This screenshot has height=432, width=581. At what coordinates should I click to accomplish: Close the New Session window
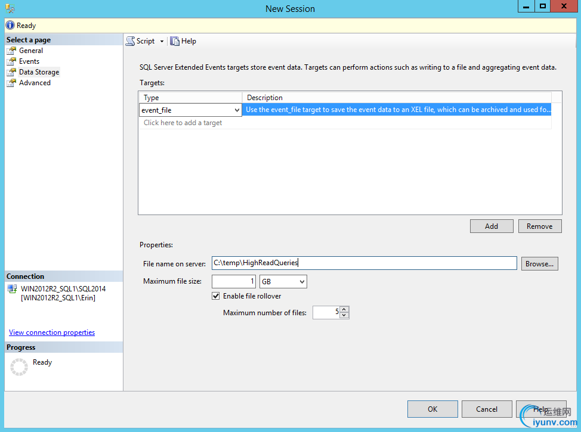pos(564,7)
